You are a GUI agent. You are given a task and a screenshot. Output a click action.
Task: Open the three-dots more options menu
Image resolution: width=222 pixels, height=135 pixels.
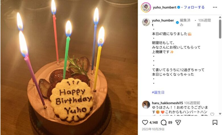point(215,7)
